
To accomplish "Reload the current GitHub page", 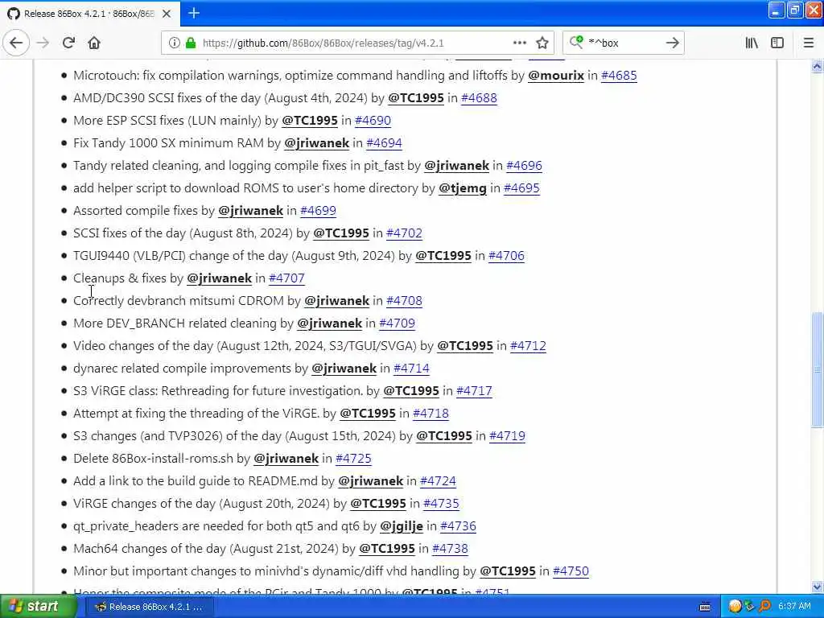I will (x=68, y=43).
